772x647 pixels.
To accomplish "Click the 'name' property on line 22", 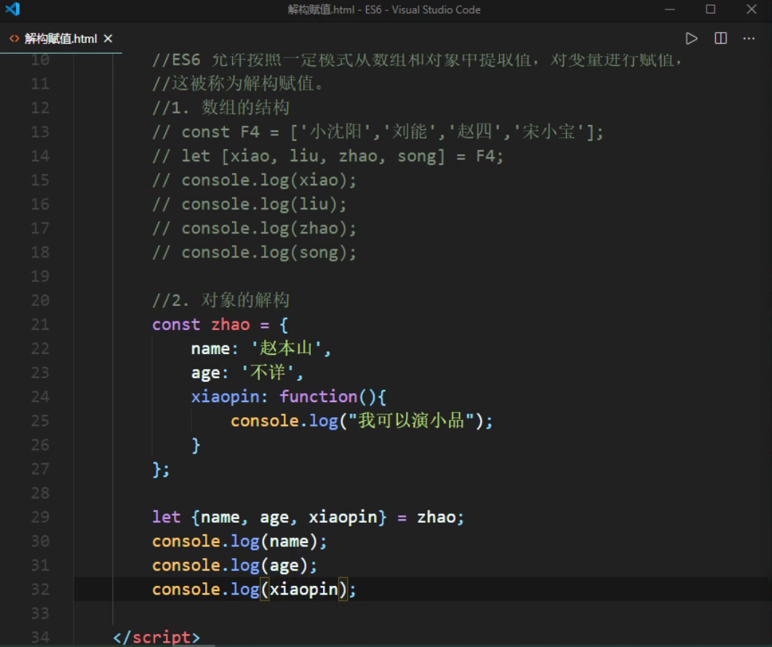I will (x=210, y=348).
